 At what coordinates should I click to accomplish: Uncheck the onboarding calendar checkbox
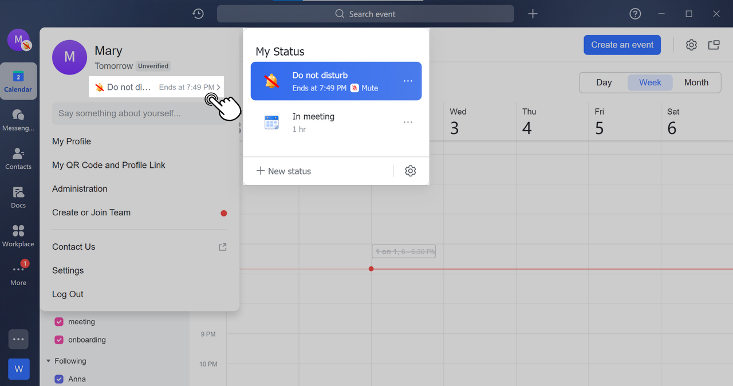click(58, 339)
